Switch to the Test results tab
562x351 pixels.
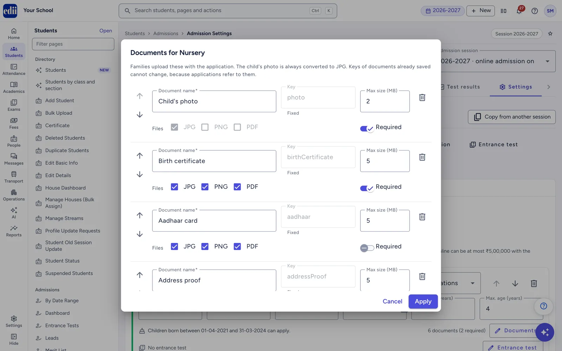click(460, 87)
